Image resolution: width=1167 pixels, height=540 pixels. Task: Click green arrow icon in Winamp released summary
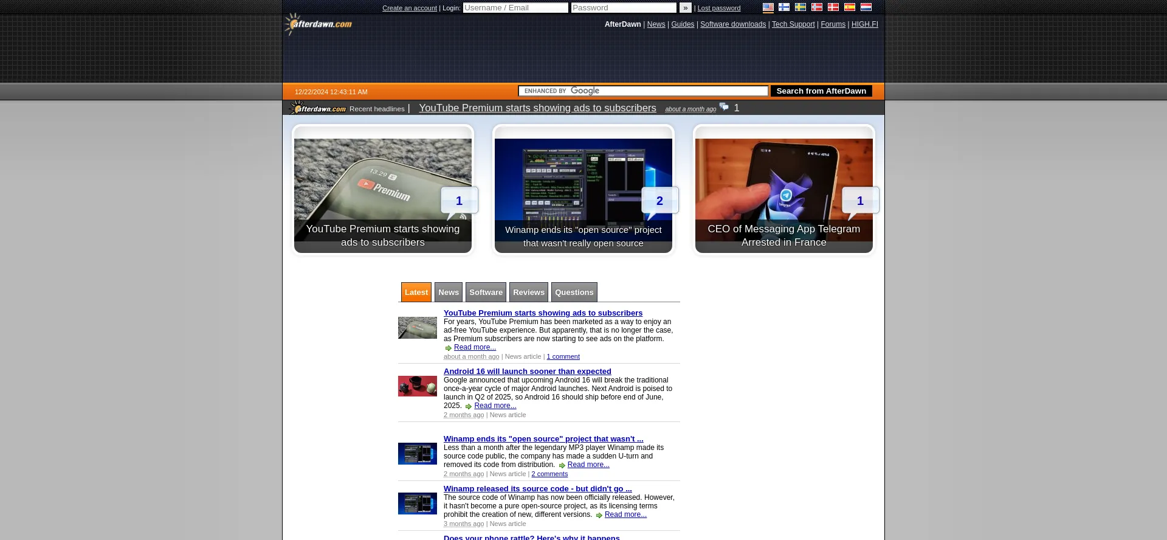coord(599,515)
